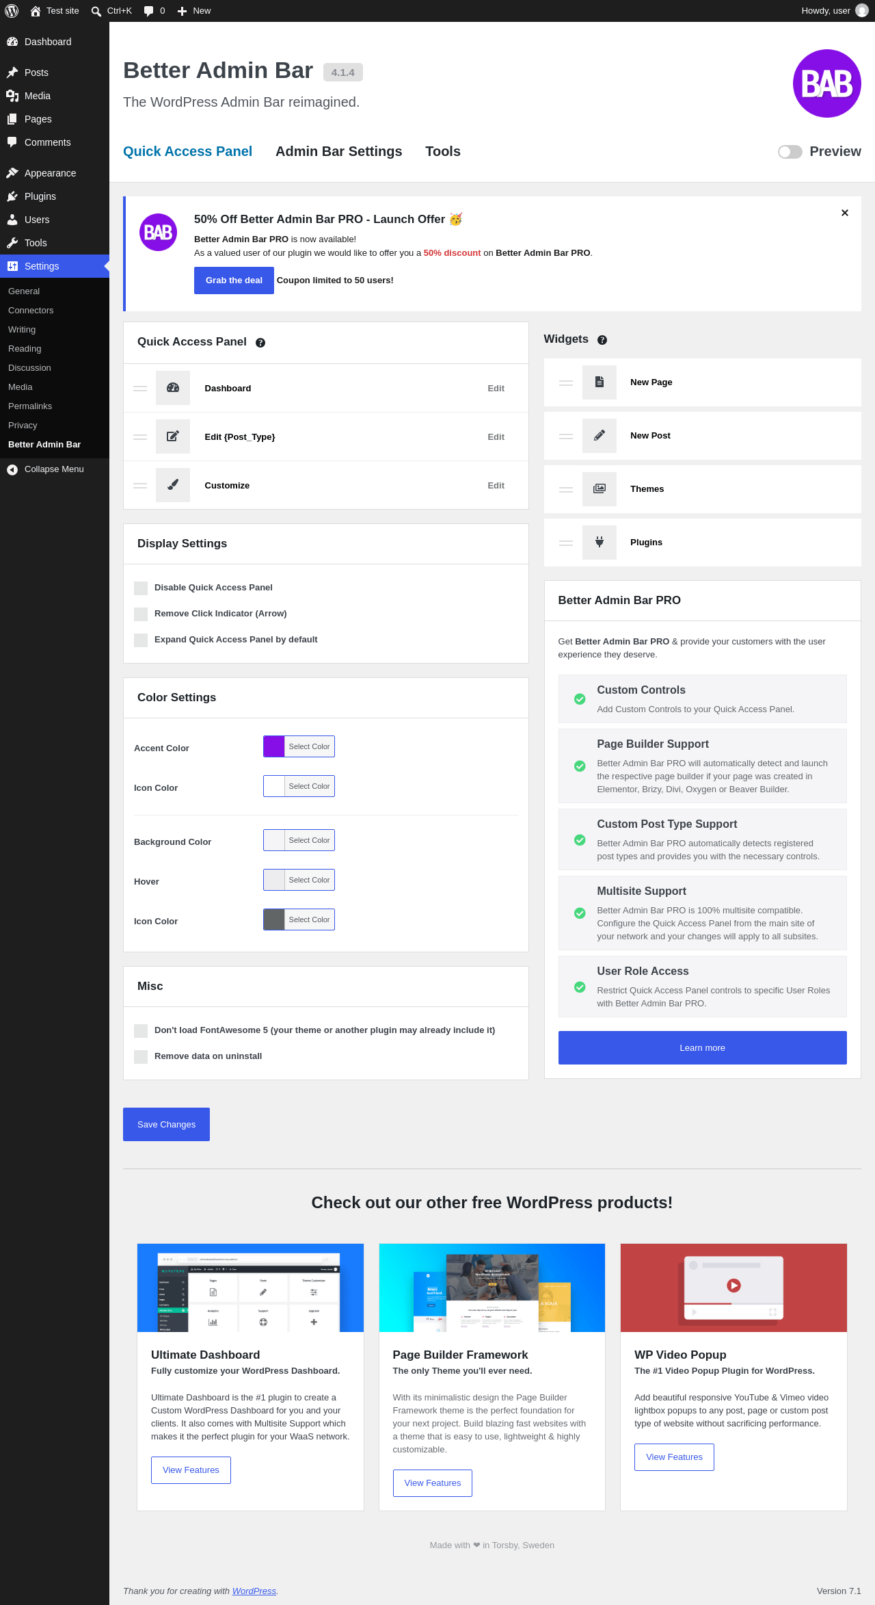The height and width of the screenshot is (1605, 875).
Task: Click Edit on the Customize row
Action: coord(496,486)
